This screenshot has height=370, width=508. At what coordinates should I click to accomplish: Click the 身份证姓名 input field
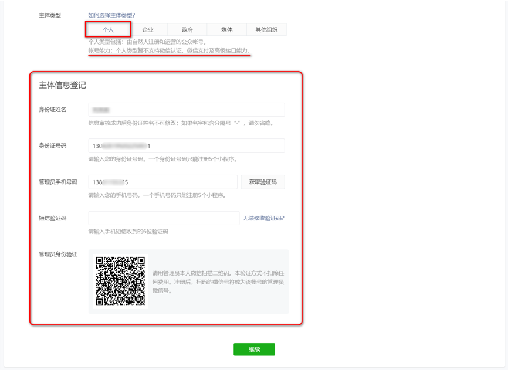[x=187, y=110]
